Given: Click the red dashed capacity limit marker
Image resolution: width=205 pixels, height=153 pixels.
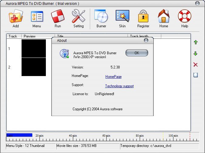Looking at the screenshot, I should (190, 137).
